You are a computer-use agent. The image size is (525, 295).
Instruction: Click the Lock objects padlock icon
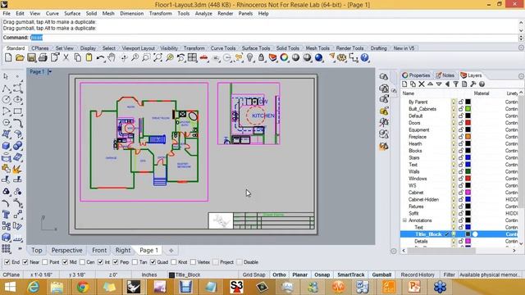coord(261,57)
